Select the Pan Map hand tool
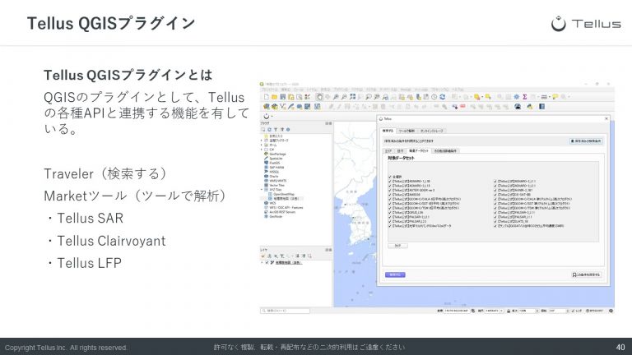Viewport: 632px width, 355px height. (x=319, y=97)
